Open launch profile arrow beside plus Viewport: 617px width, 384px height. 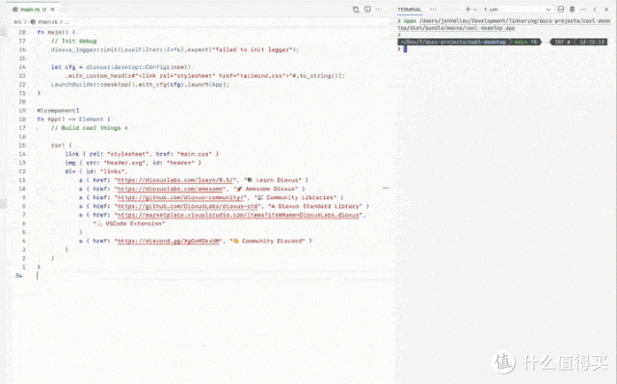(475, 9)
